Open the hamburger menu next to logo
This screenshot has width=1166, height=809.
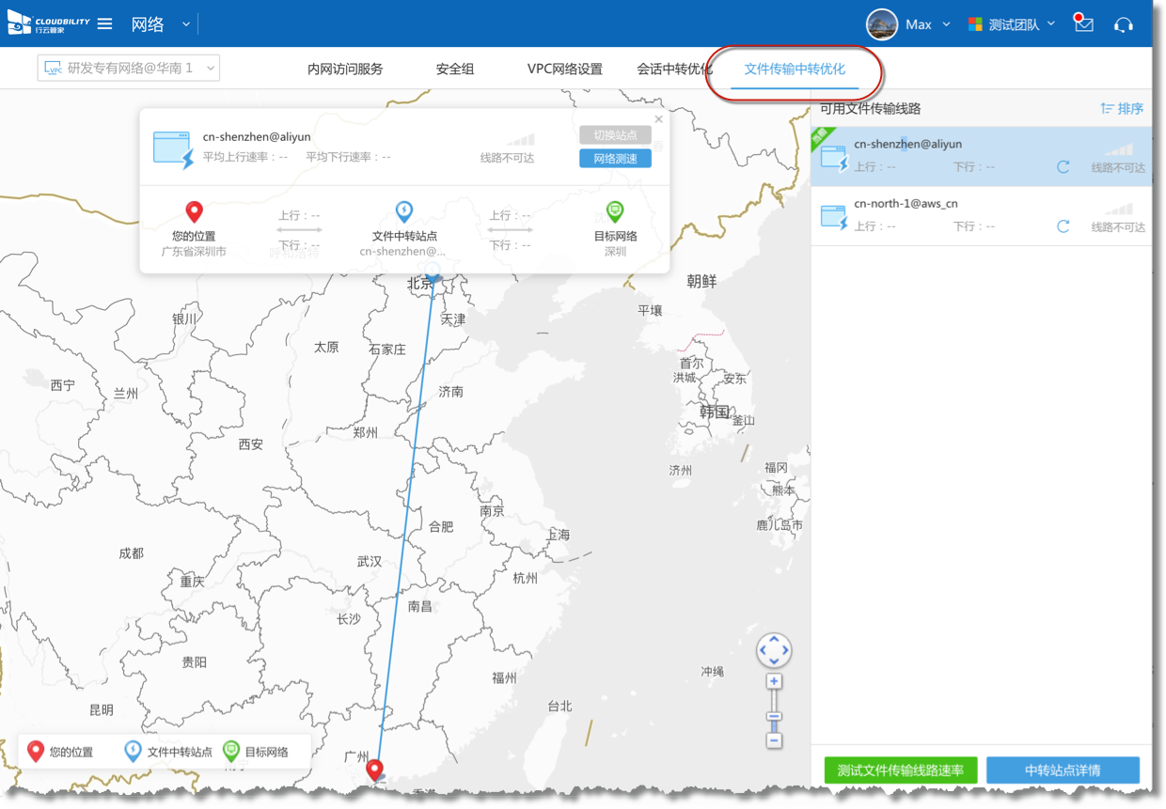pyautogui.click(x=104, y=24)
